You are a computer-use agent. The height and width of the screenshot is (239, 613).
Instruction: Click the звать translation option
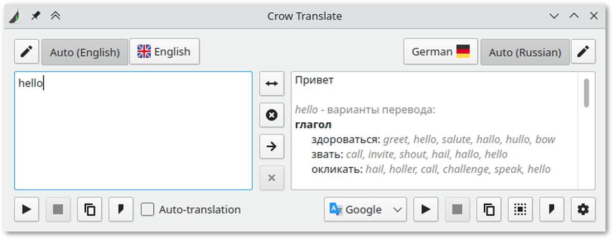(x=327, y=154)
